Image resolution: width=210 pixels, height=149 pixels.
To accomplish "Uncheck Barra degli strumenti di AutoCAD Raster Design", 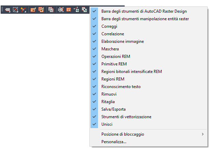I will click(149, 11).
